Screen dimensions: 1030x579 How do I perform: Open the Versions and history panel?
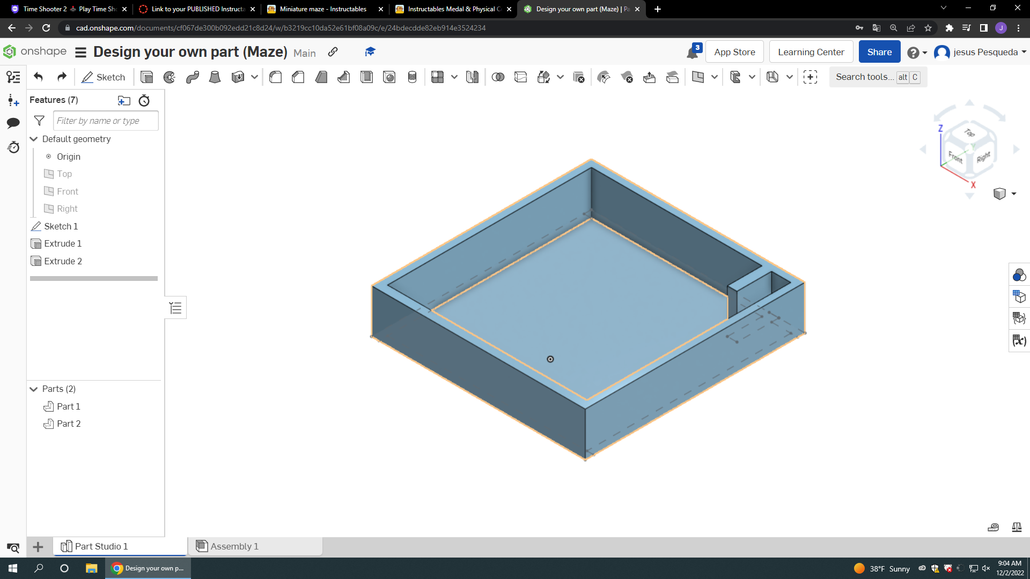pyautogui.click(x=13, y=147)
